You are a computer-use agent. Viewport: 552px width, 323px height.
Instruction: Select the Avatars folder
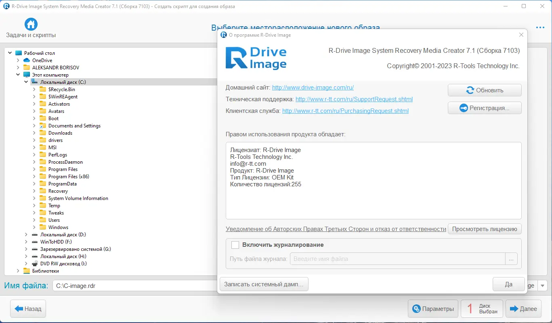pyautogui.click(x=56, y=111)
